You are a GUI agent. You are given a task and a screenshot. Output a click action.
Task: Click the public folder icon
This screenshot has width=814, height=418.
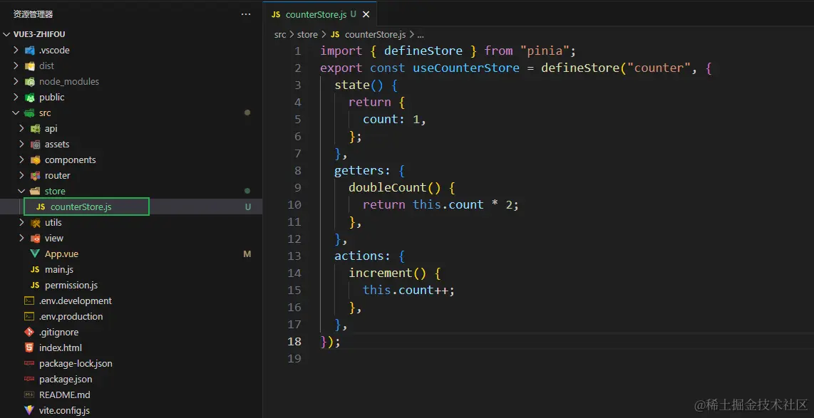click(30, 97)
